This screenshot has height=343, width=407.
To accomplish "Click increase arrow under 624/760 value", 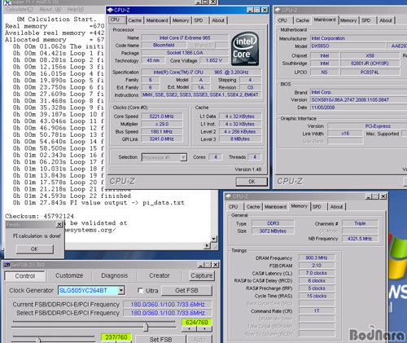I will (204, 328).
